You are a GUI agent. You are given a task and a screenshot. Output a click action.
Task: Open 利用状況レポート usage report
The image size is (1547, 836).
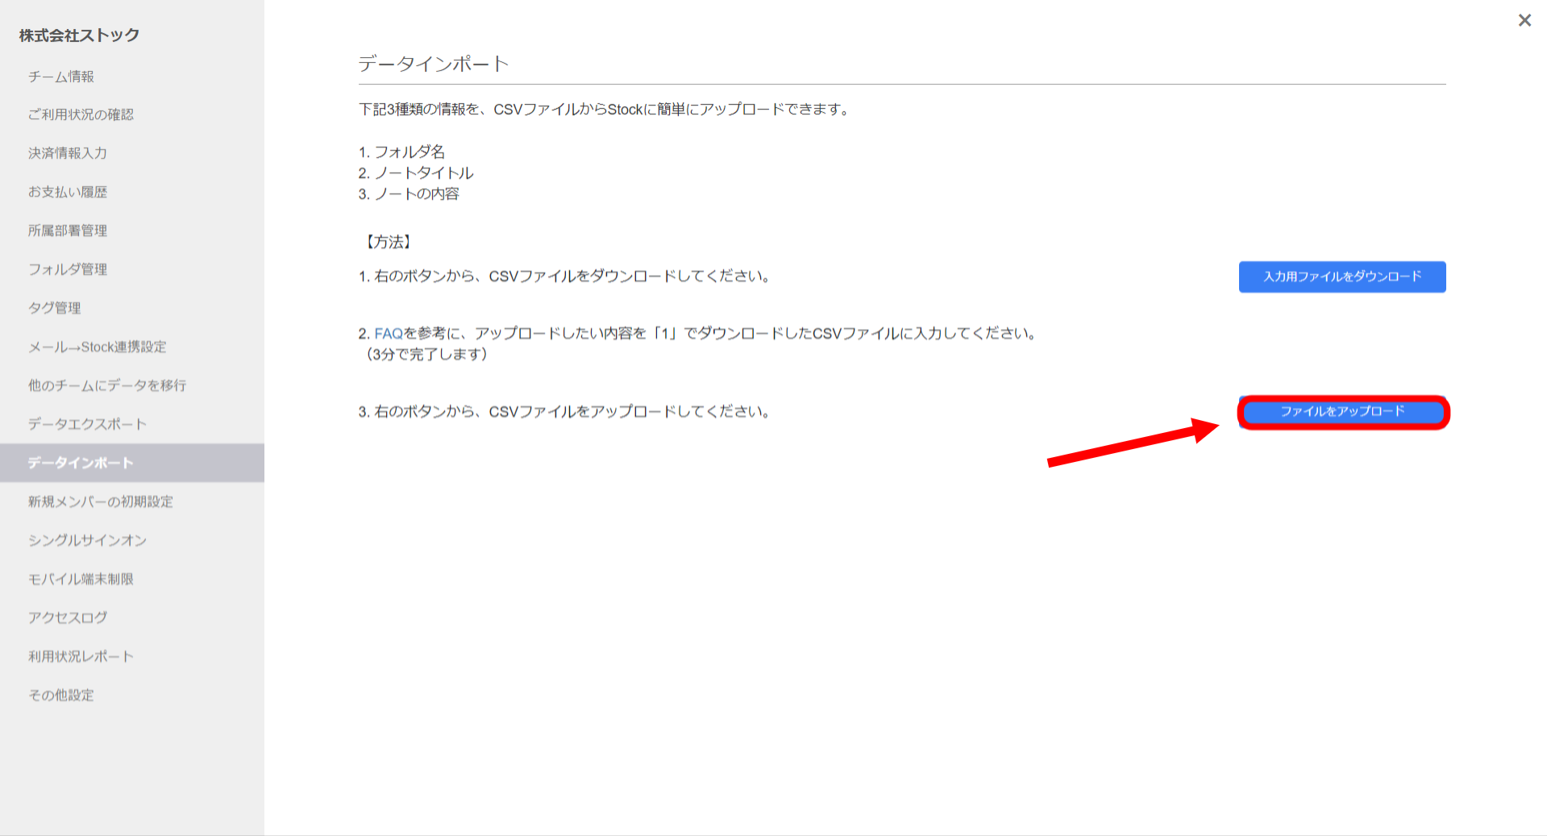(80, 655)
